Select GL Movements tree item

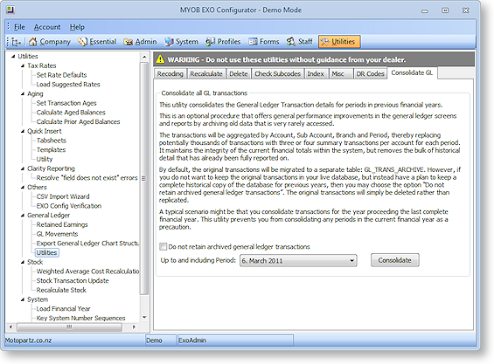coord(57,234)
